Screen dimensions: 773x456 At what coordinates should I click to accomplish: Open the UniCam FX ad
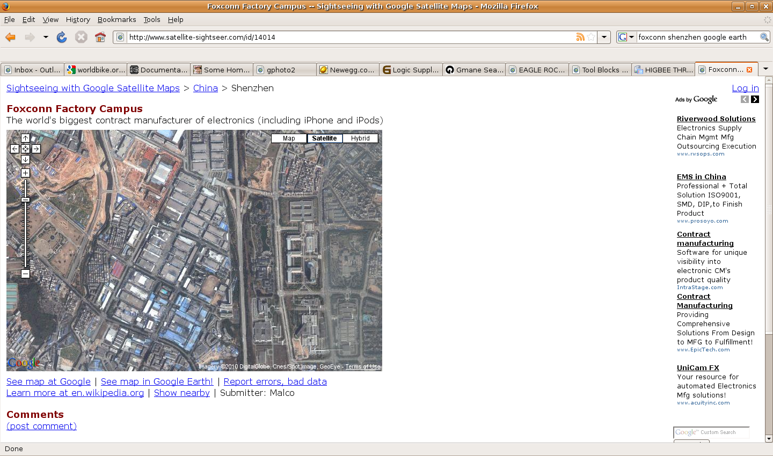tap(698, 367)
